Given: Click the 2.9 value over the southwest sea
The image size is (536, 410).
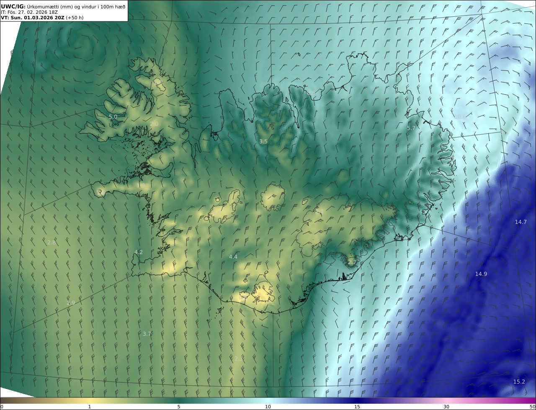Looking at the screenshot, I should tap(71, 303).
